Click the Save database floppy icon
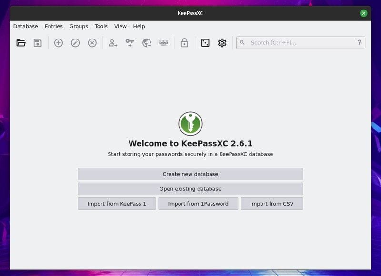Viewport: 381px width, 276px height. 38,43
